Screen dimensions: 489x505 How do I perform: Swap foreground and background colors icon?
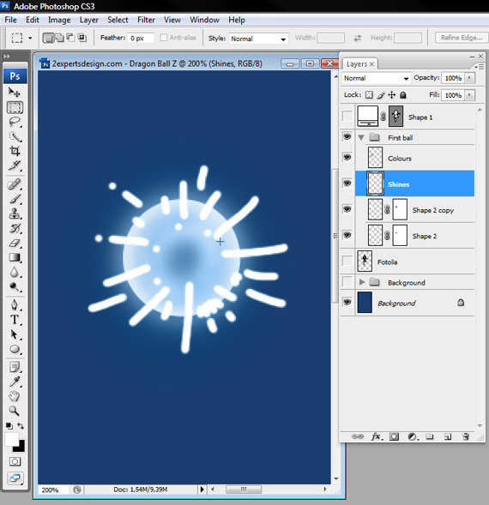click(x=21, y=426)
